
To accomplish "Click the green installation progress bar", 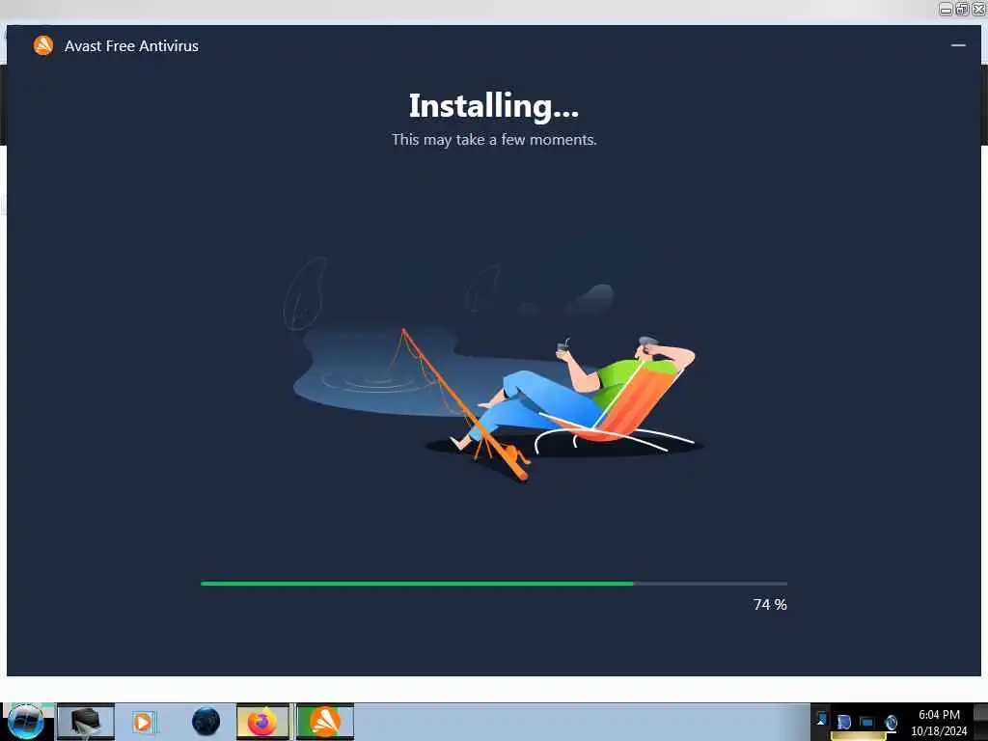I will click(x=493, y=584).
